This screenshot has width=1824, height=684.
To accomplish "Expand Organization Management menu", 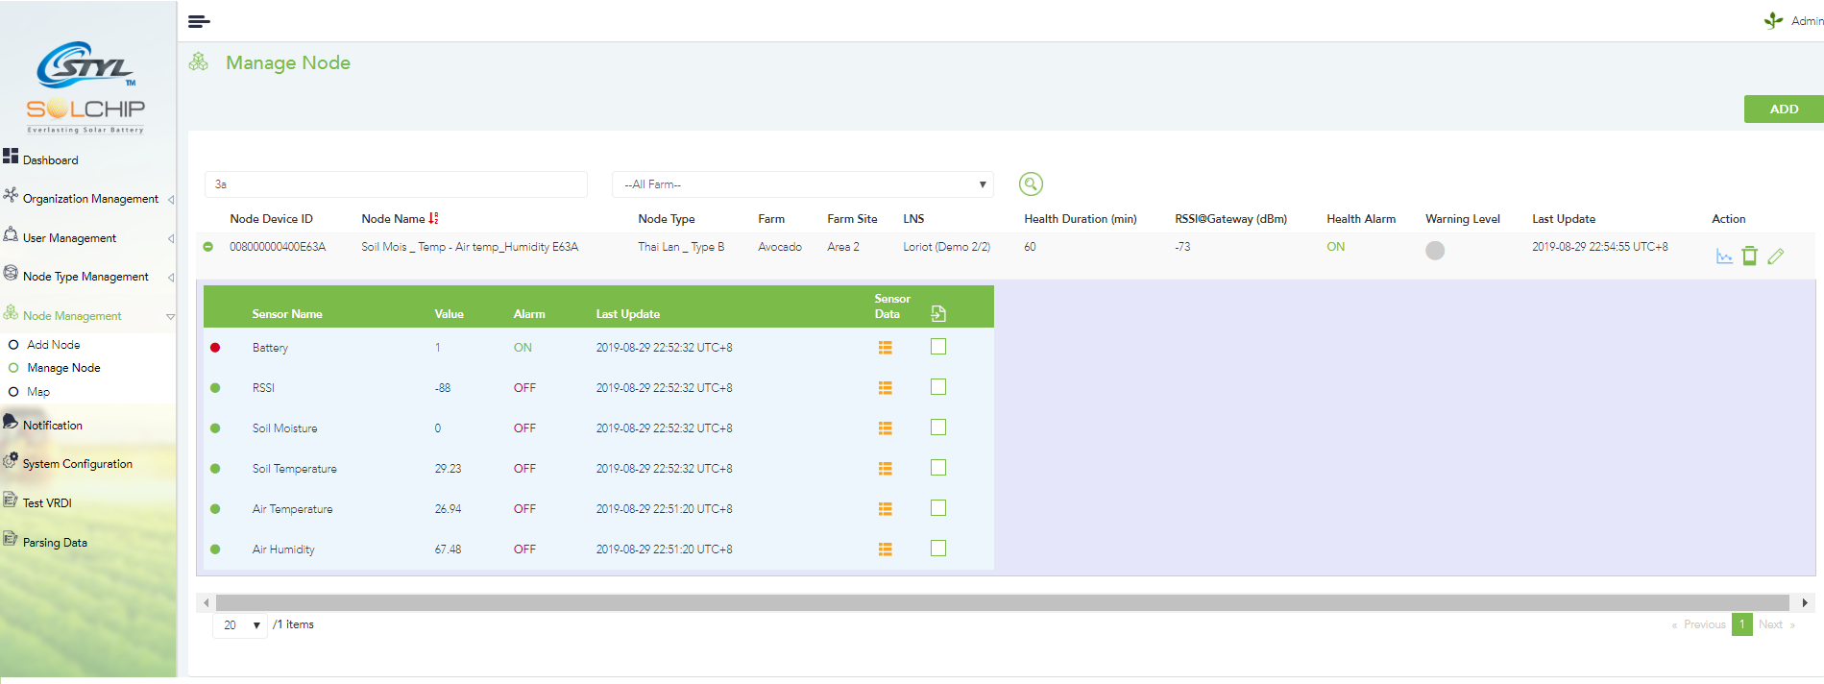I will tap(90, 199).
